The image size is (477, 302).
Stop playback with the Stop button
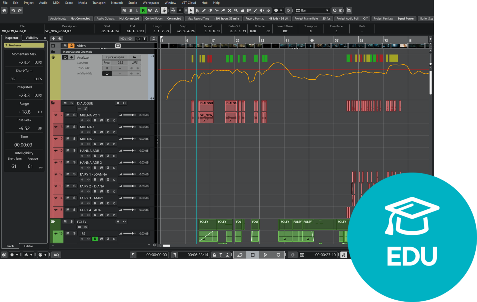click(253, 255)
